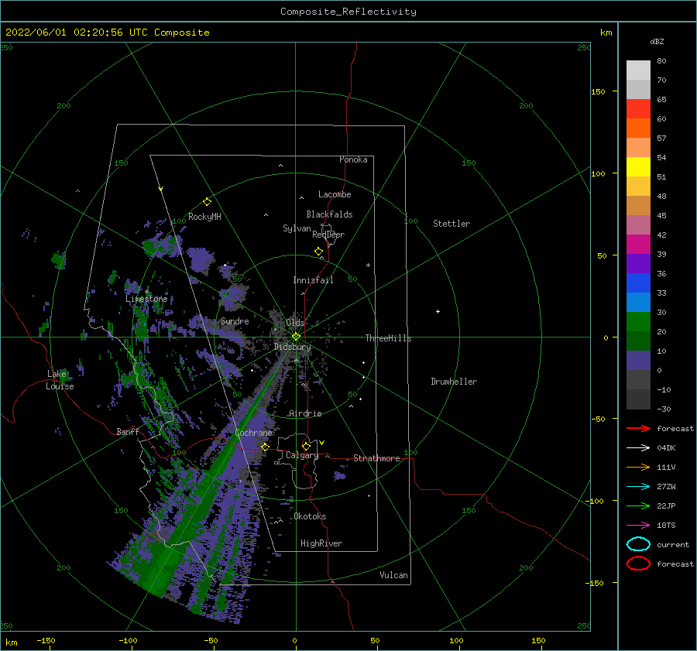The height and width of the screenshot is (651, 697).
Task: Select the 45 dBZ pink swatch
Action: click(638, 224)
